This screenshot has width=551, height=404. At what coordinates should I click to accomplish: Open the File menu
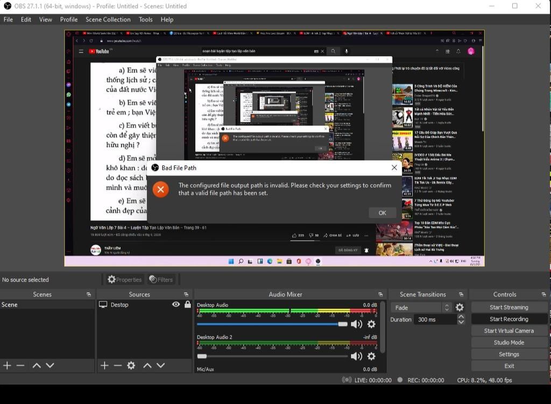coord(8,20)
